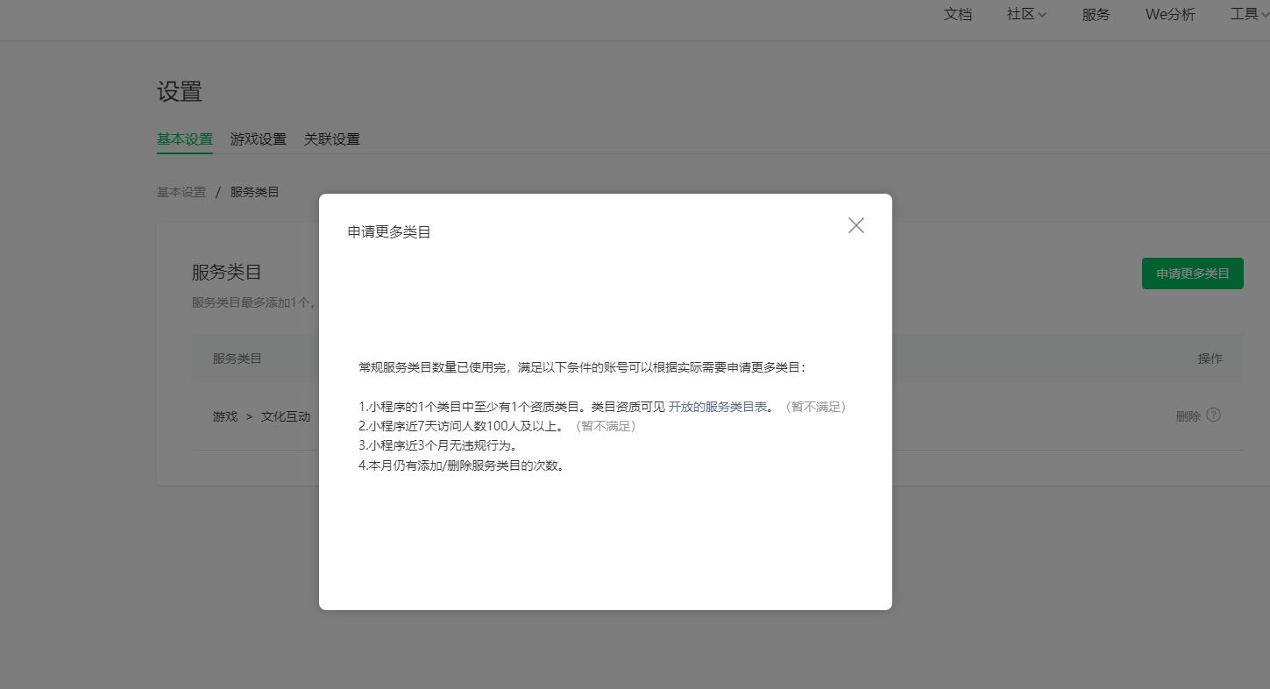This screenshot has width=1270, height=689.
Task: Switch to the 关联设置 tab
Action: coord(332,139)
